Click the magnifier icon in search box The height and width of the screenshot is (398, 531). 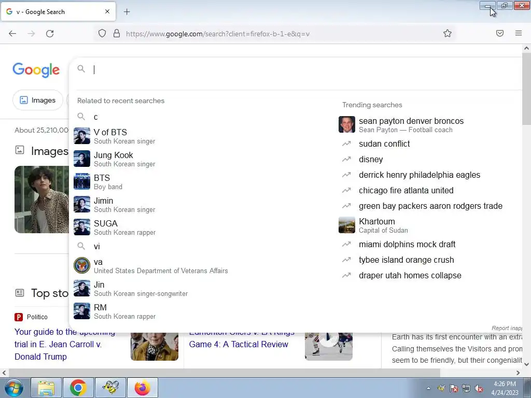[x=81, y=69]
